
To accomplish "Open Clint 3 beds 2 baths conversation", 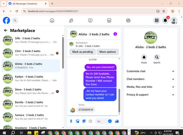I will pyautogui.click(x=31, y=53).
